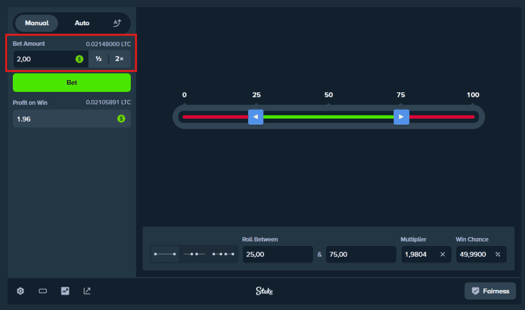525x310 pixels.
Task: Click the Stake logo
Action: click(265, 291)
